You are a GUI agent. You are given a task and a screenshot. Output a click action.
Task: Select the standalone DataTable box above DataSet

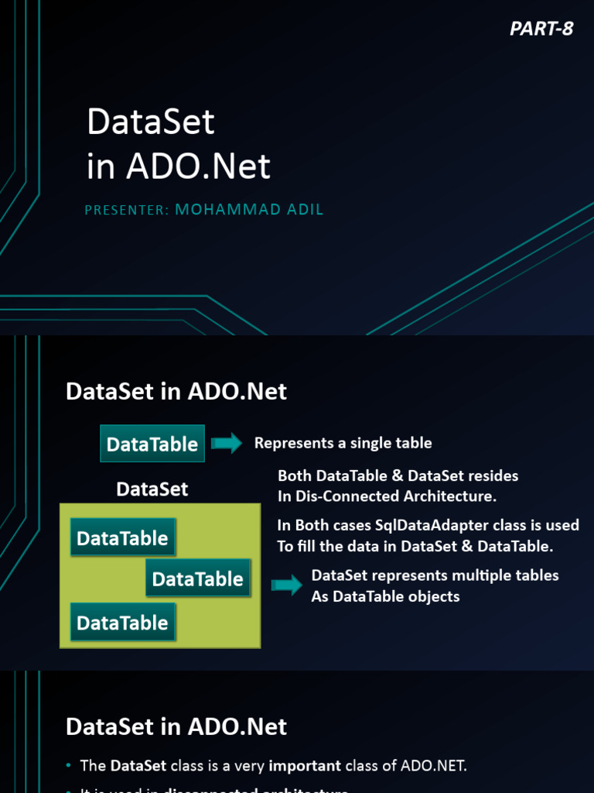point(152,444)
